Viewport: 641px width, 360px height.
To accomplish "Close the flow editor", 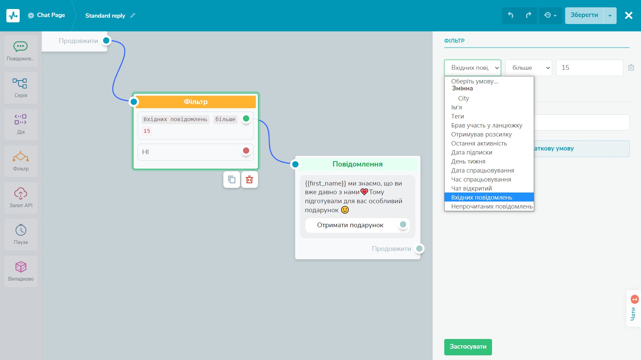I will (x=629, y=15).
